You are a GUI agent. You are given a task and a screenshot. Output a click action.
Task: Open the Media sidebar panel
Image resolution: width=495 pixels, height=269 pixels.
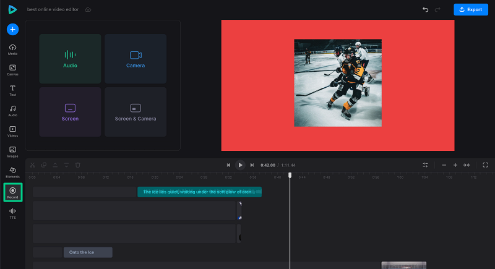point(12,49)
